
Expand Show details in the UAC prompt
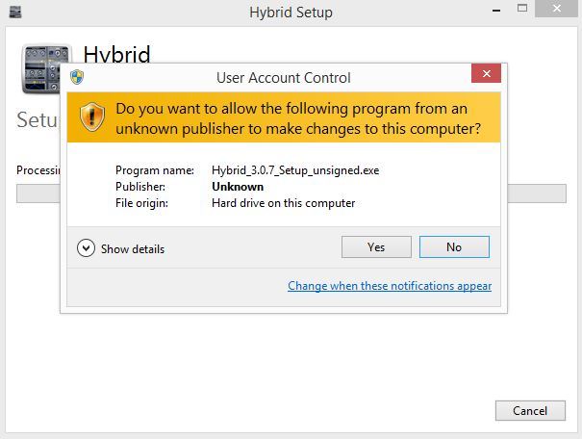121,248
